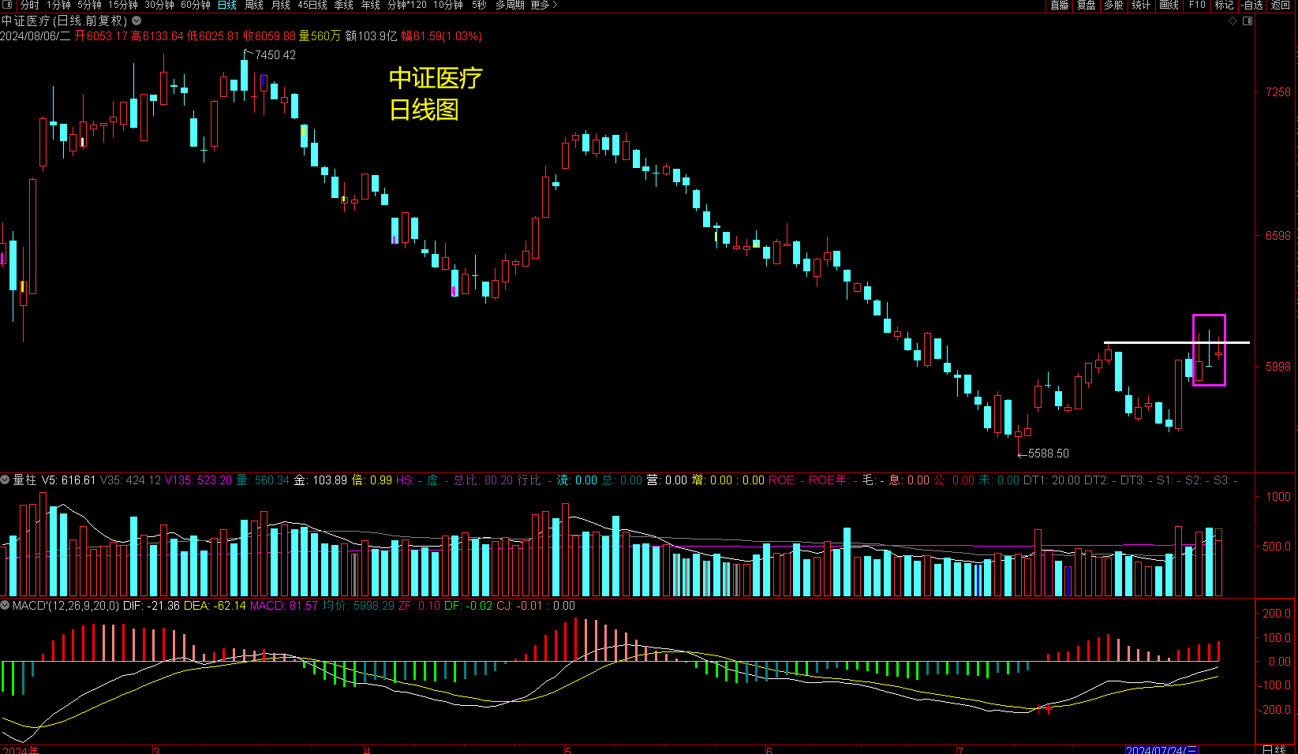Click the 7450.42 high price label

[275, 55]
